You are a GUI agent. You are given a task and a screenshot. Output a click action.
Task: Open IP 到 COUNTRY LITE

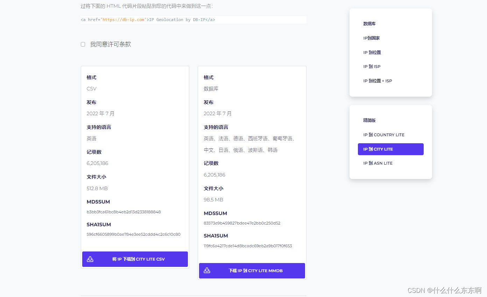(384, 134)
